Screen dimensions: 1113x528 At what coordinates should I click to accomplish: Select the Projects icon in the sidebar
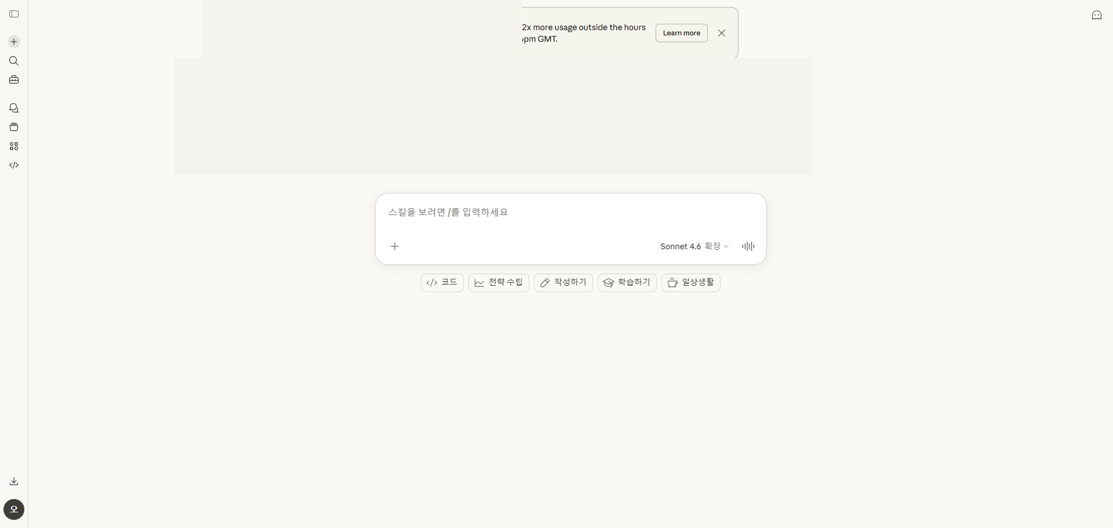14,79
